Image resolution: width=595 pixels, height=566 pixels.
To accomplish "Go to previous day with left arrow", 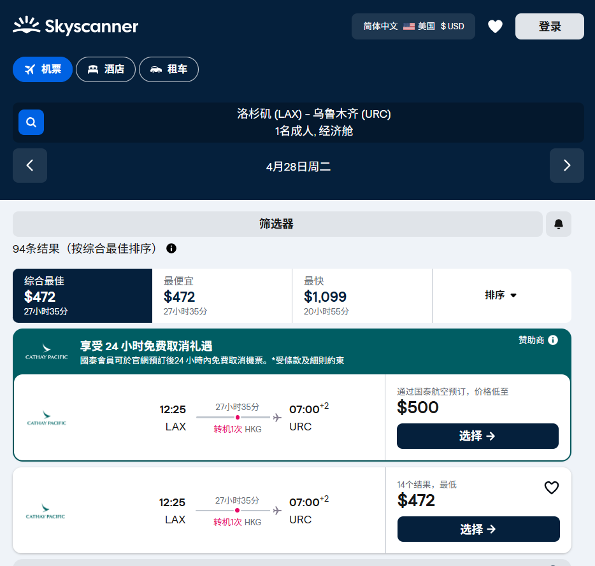I will coord(30,166).
